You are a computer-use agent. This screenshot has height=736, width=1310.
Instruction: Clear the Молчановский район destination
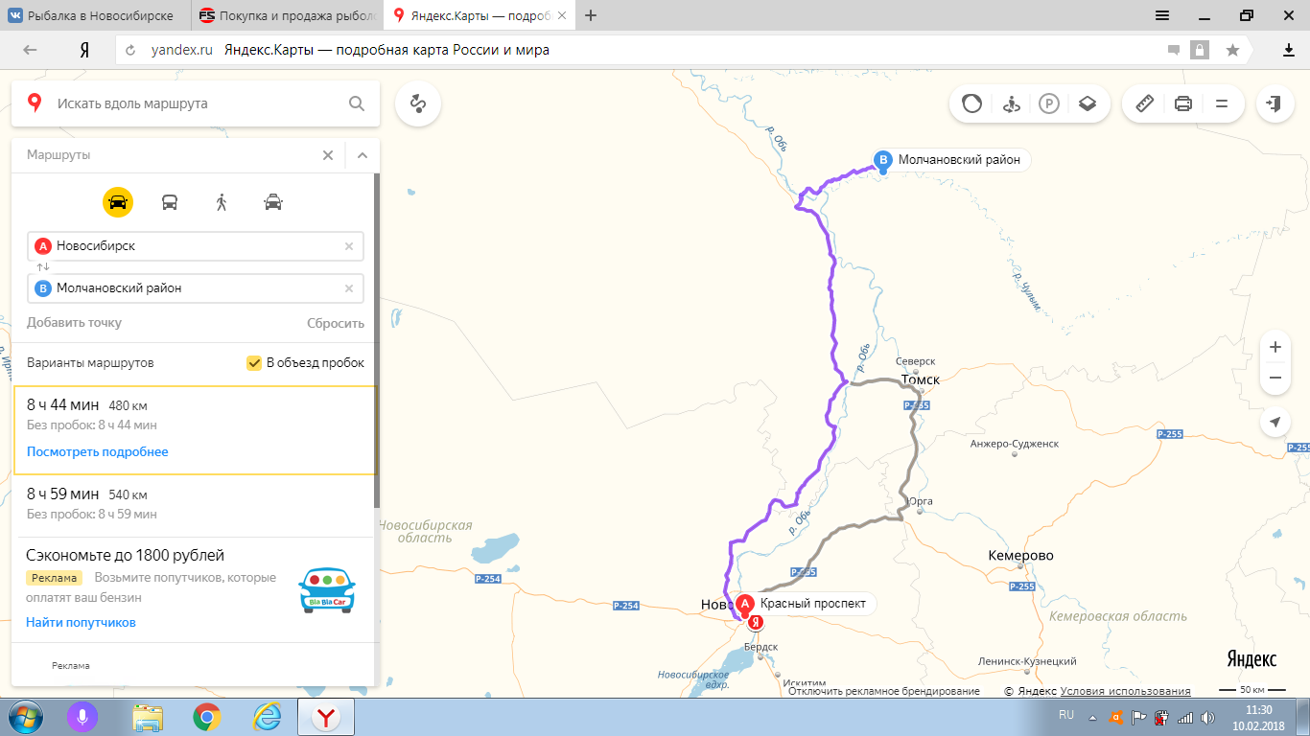349,288
